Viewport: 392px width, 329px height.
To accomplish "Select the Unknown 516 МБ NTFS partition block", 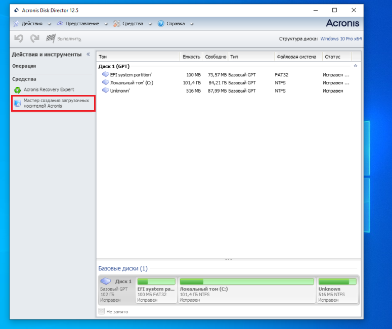I will [337, 290].
